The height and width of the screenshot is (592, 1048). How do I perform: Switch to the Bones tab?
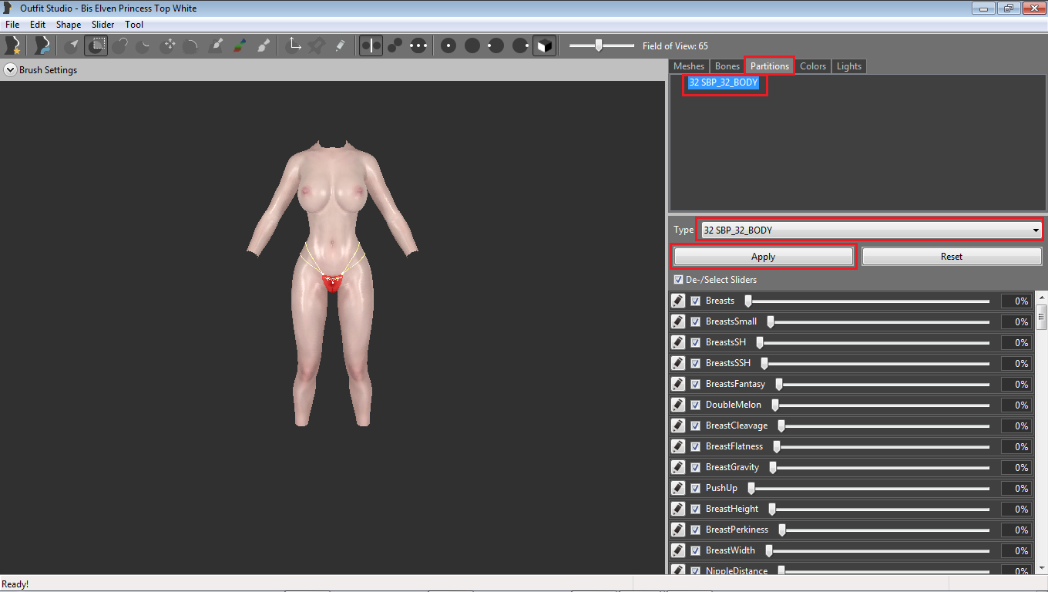tap(727, 66)
